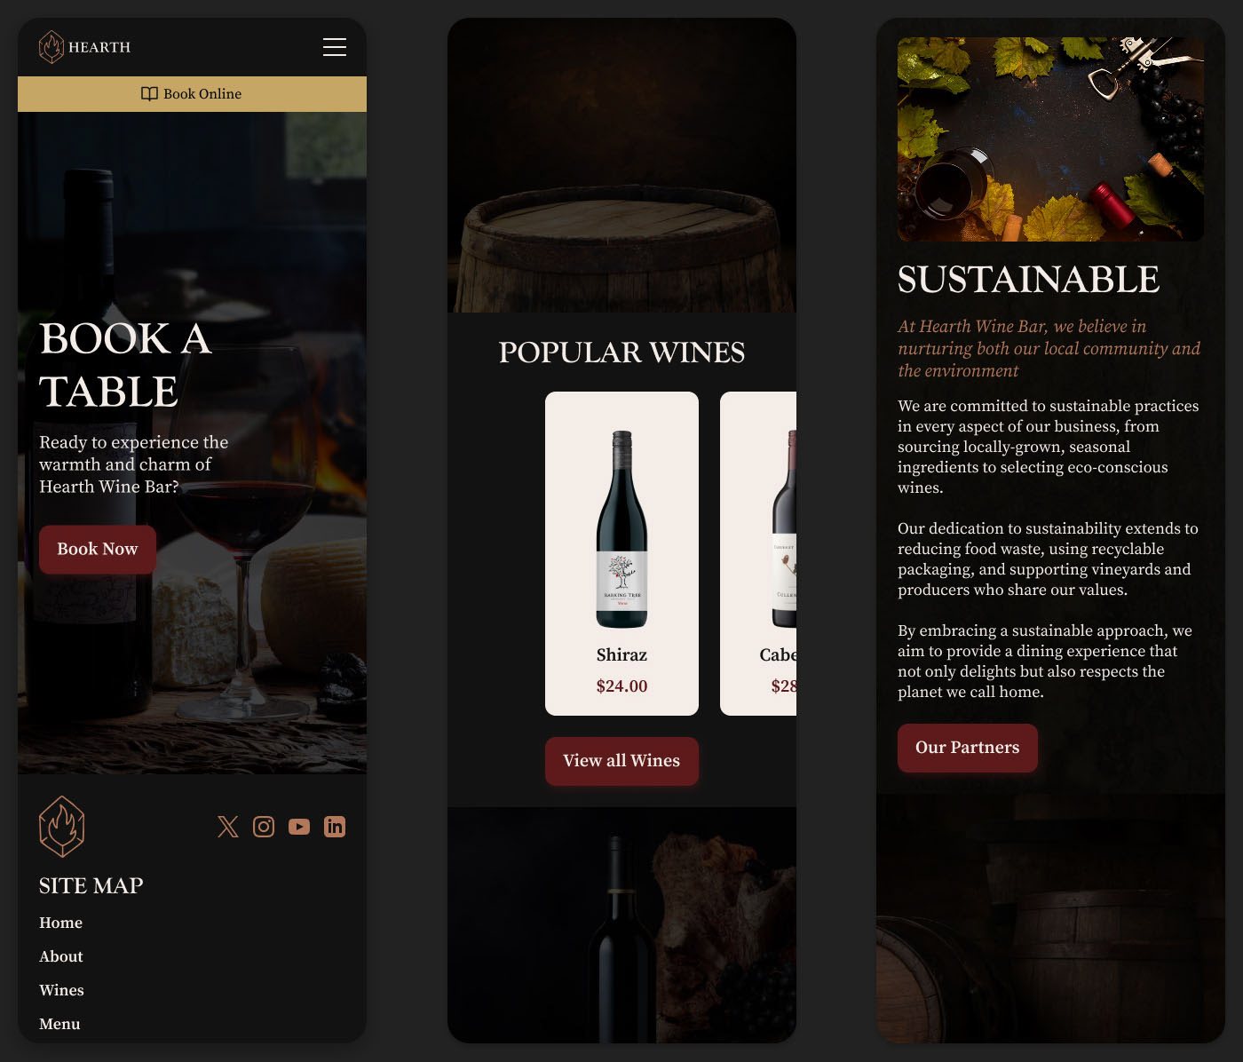The width and height of the screenshot is (1243, 1062).
Task: Open the LinkedIn social icon
Action: tap(335, 827)
